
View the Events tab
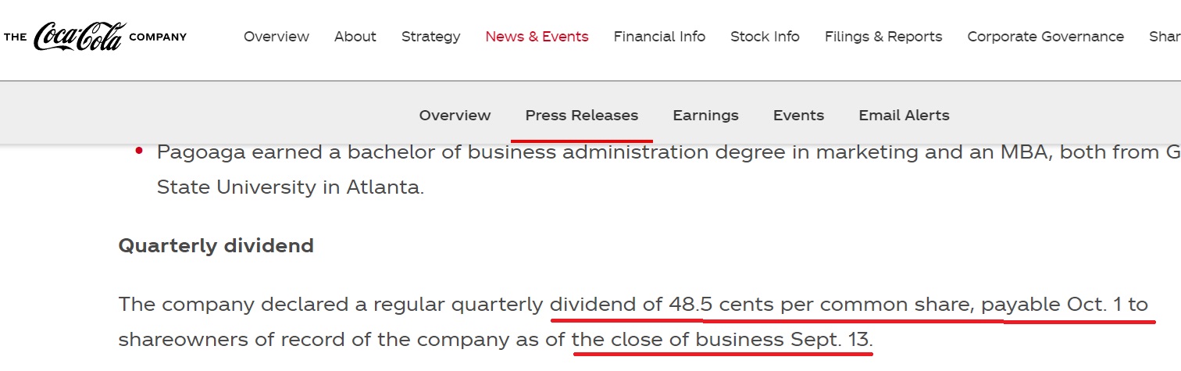click(798, 116)
